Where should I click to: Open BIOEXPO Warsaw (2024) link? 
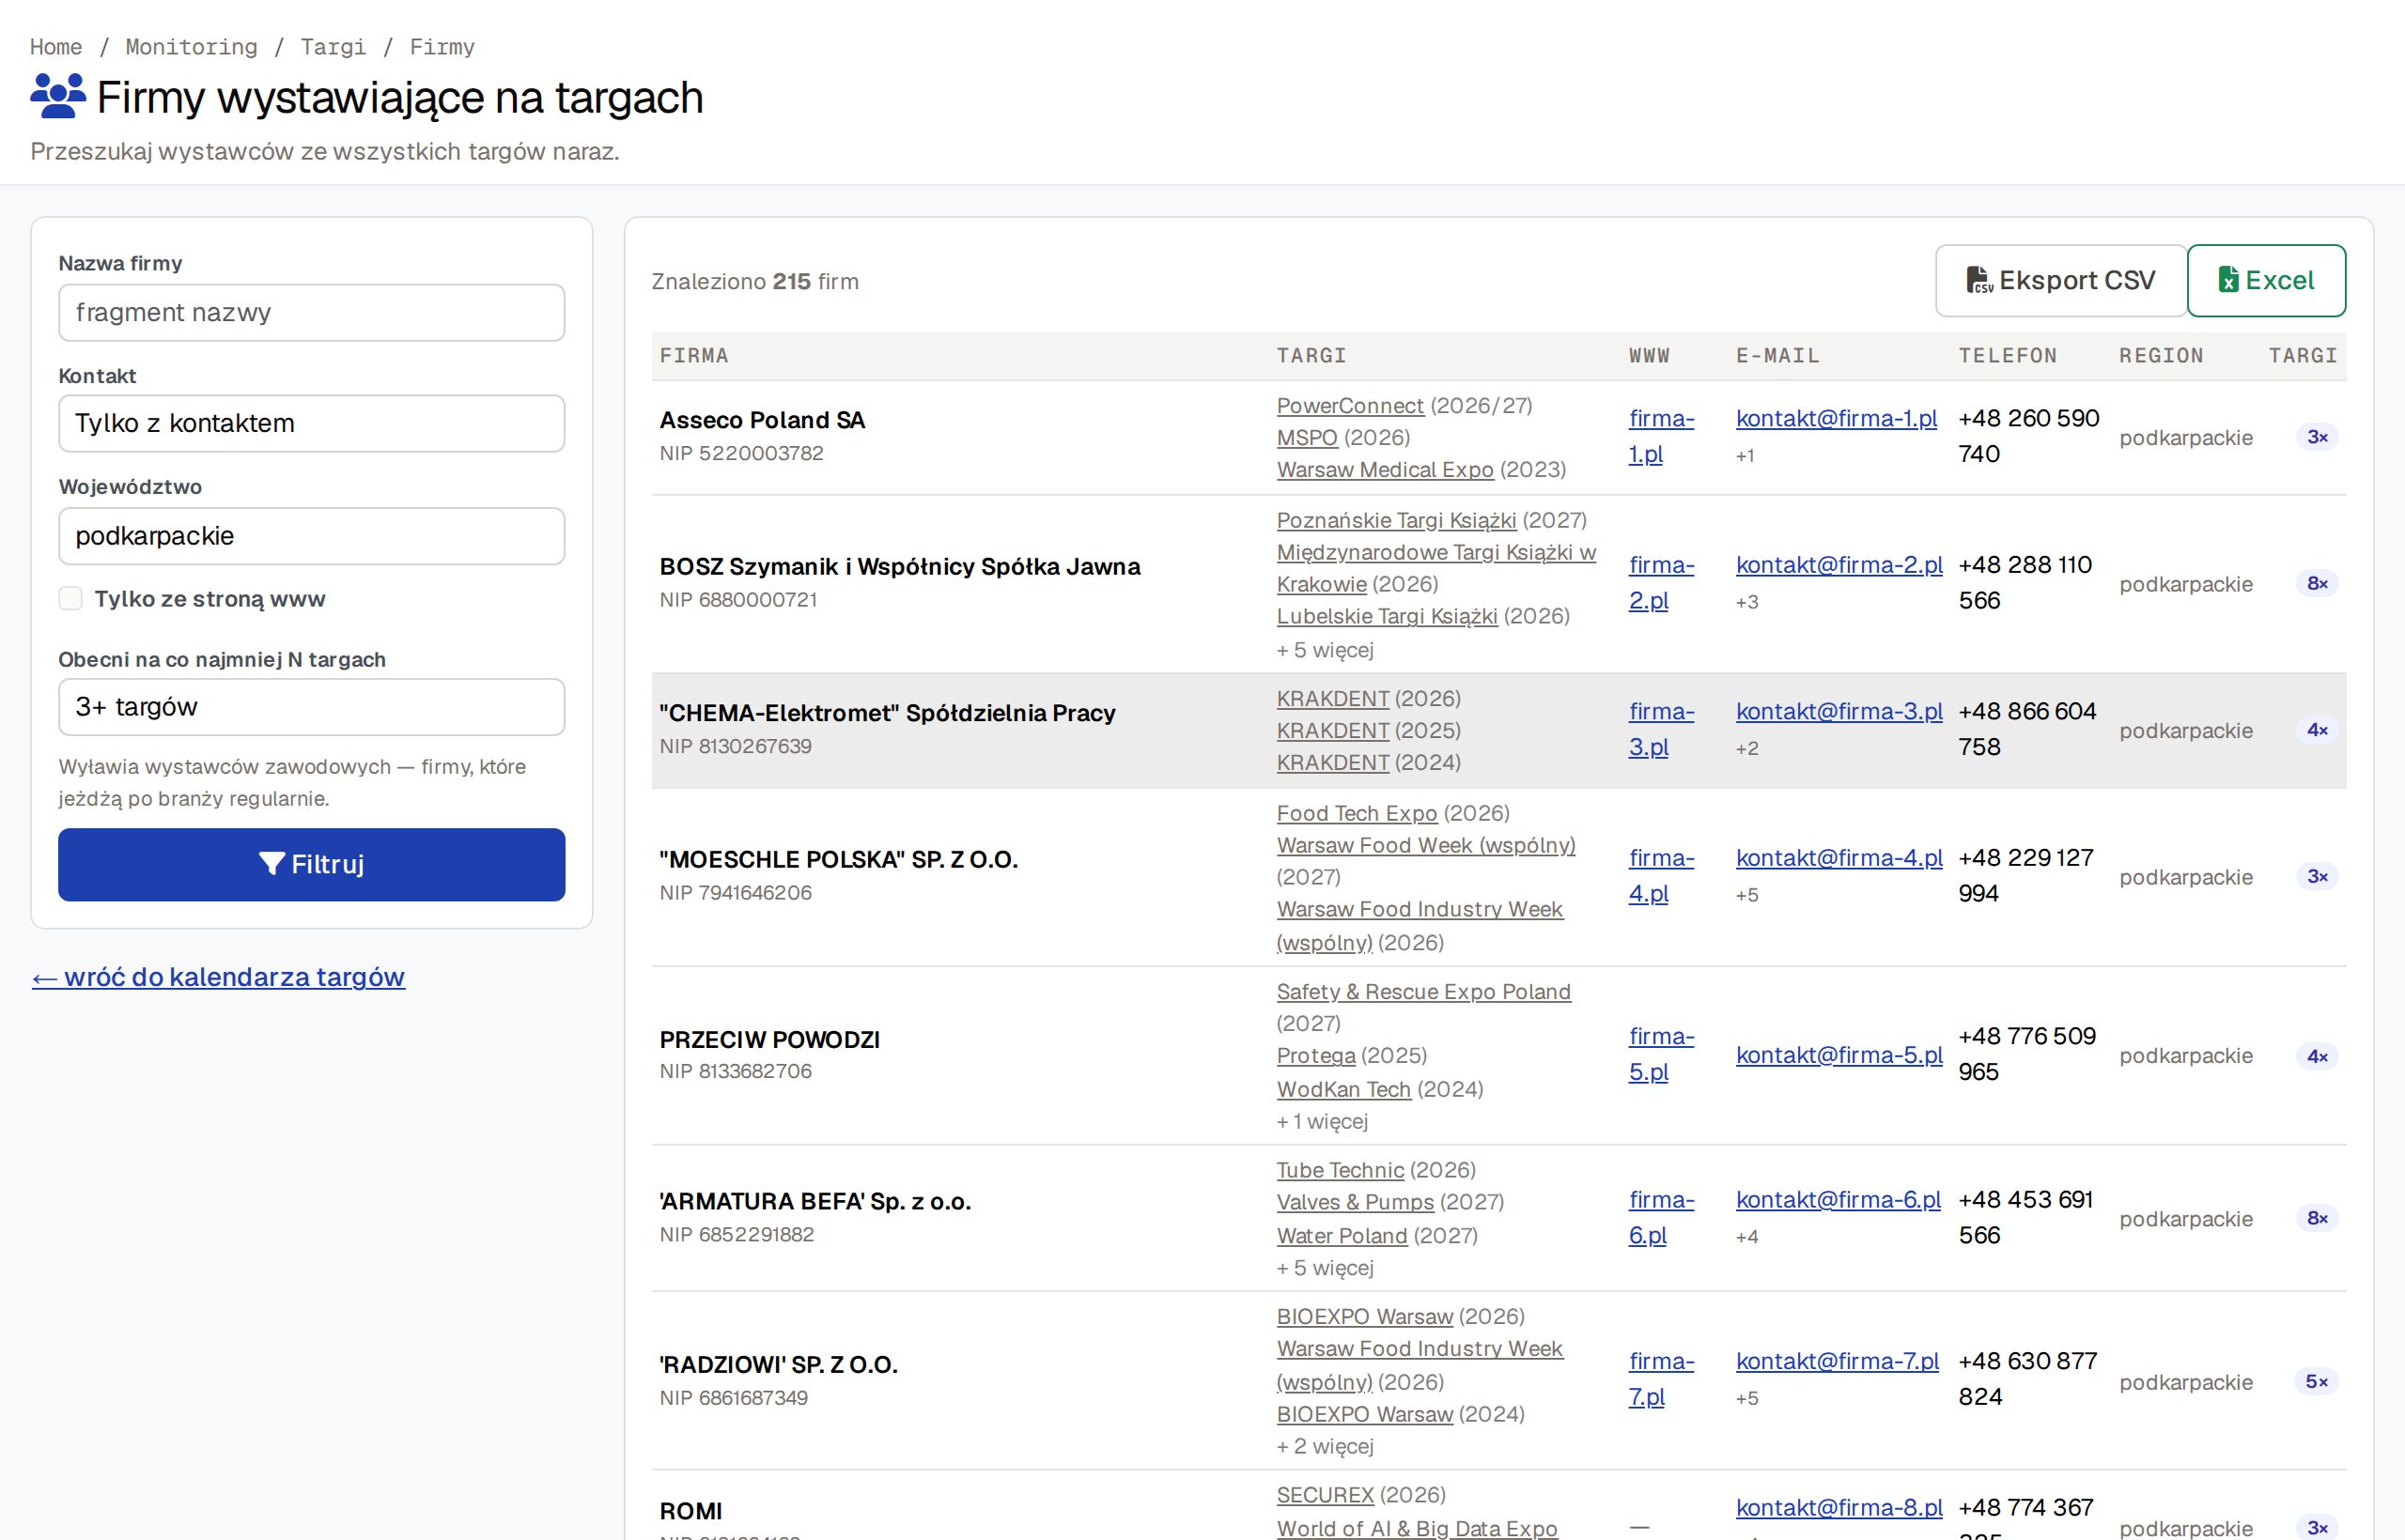click(x=1365, y=1414)
